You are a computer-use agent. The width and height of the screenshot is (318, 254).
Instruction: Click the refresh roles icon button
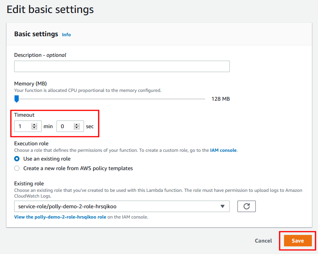point(246,206)
